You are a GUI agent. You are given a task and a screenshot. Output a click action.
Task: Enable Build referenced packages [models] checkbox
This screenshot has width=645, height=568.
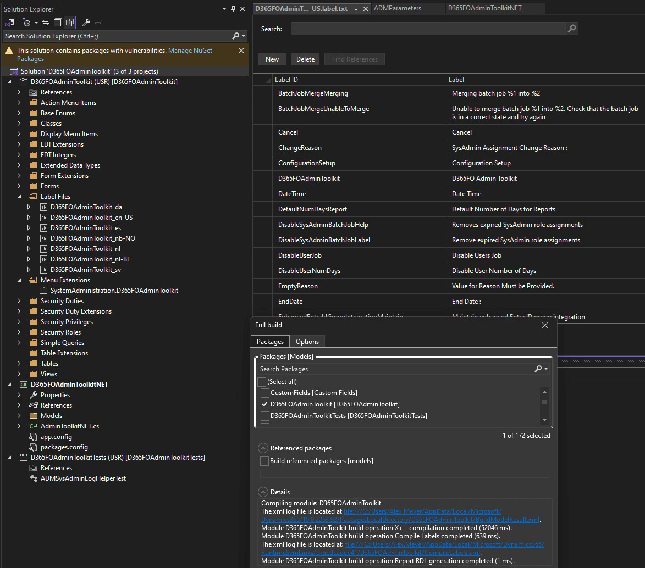coord(264,461)
